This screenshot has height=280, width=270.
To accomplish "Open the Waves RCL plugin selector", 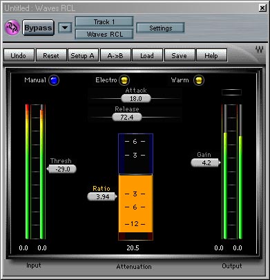I will (x=104, y=35).
